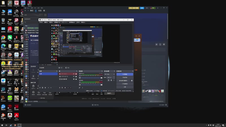Open Scene Transitions three-dot properties menu
226x127 pixels.
tap(114, 80)
